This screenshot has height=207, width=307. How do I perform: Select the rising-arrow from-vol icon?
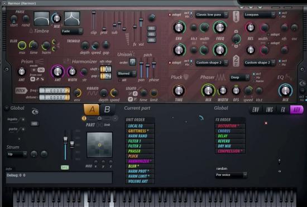[37, 79]
